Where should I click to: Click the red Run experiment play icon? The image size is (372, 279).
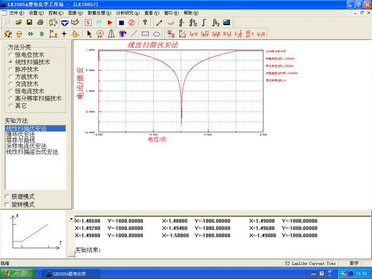[110, 22]
